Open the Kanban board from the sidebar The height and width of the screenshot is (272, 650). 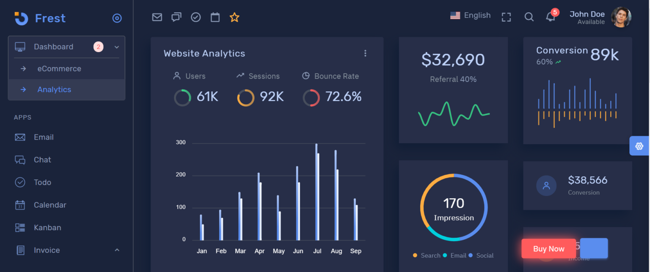47,227
